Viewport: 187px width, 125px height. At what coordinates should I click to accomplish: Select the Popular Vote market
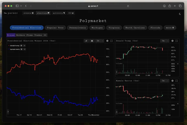(x=55, y=28)
